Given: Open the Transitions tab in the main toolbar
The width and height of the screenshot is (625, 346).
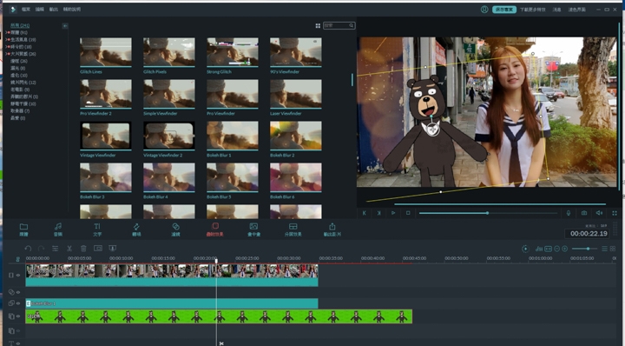Looking at the screenshot, I should (136, 230).
